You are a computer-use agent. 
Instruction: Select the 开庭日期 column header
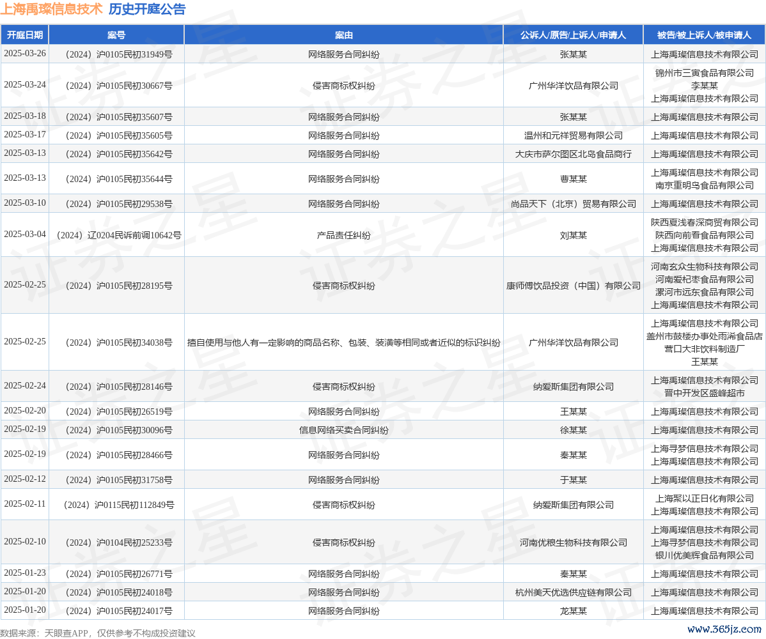click(x=25, y=35)
